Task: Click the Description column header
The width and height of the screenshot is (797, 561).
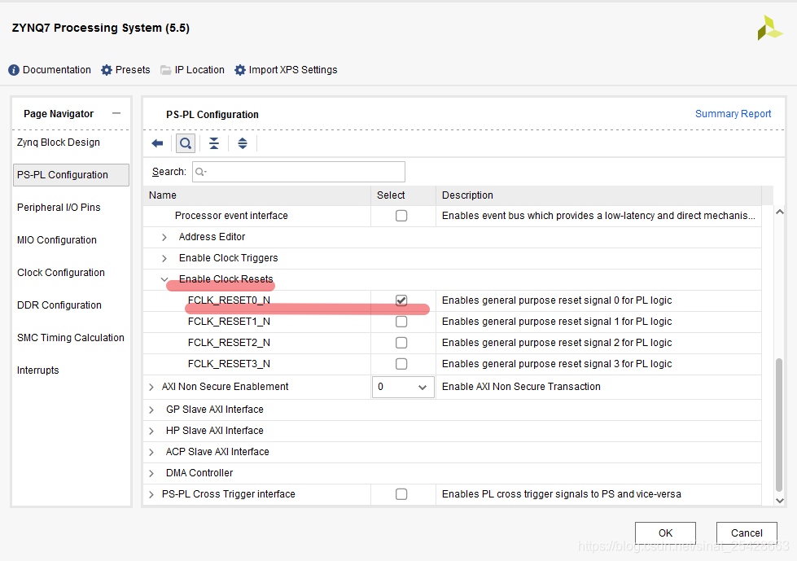Action: click(x=598, y=195)
